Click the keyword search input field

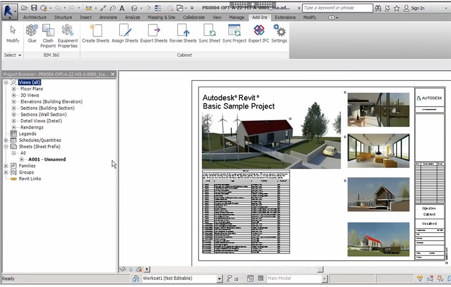pyautogui.click(x=337, y=8)
